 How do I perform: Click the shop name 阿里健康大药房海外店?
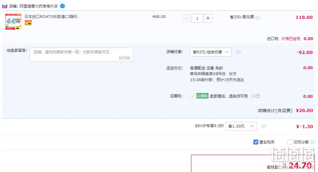39,6
